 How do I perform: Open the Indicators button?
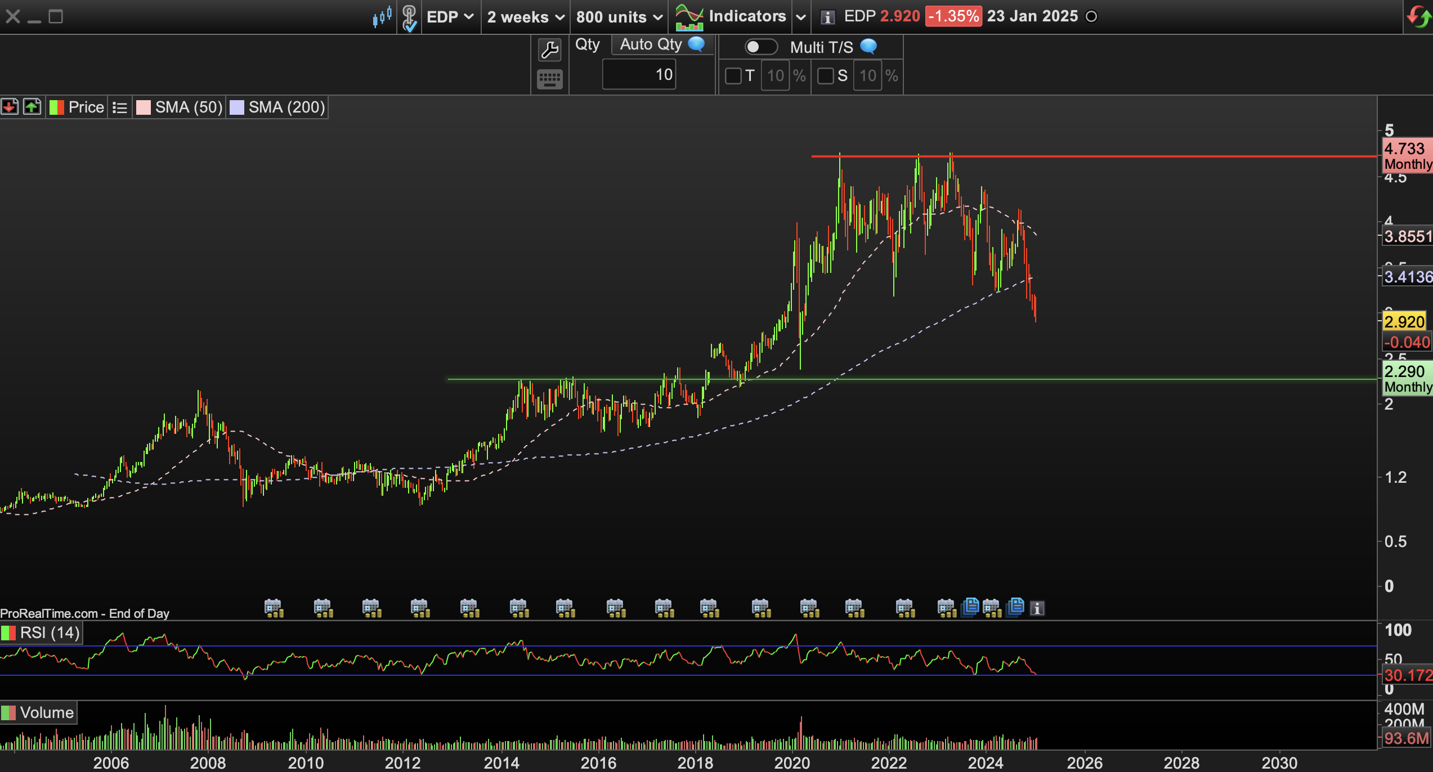pyautogui.click(x=746, y=16)
